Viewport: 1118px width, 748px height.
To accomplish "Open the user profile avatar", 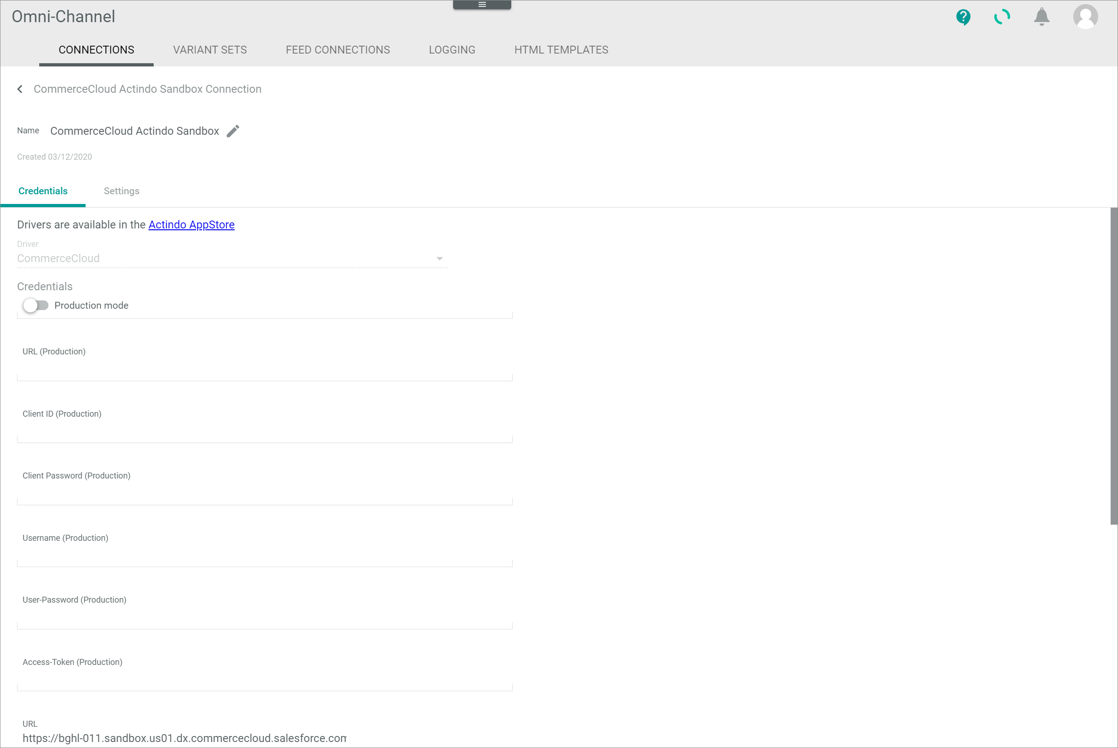I will tap(1086, 17).
